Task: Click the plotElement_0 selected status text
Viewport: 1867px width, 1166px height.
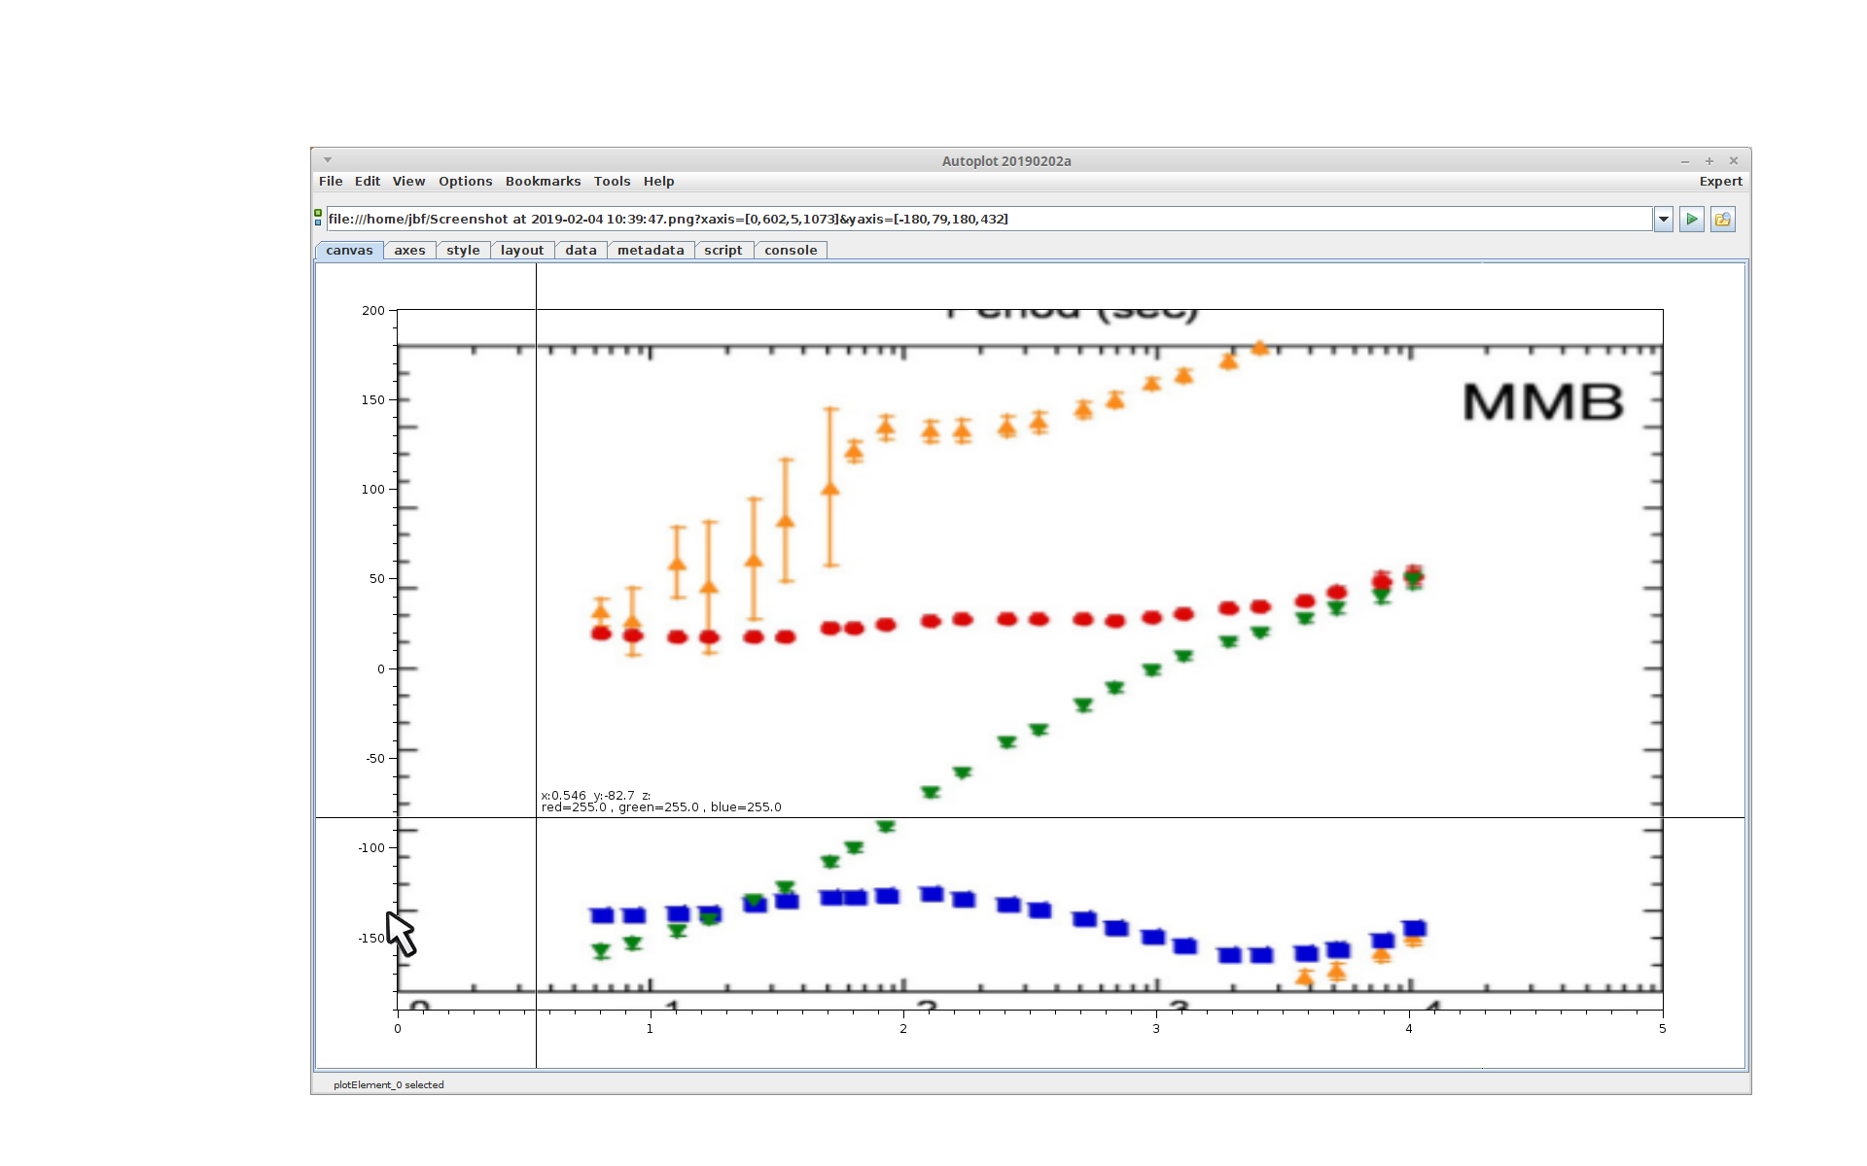Action: 388,1085
